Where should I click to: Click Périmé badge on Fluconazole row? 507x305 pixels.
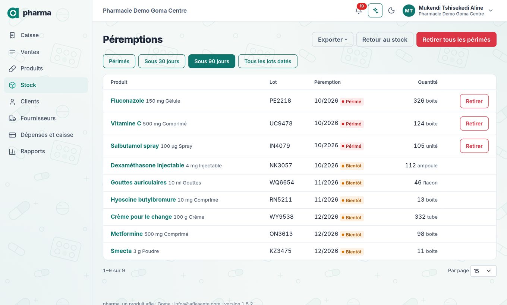[352, 102]
